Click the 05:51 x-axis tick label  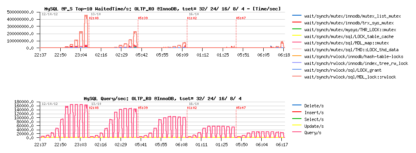pyautogui.click(x=243, y=55)
